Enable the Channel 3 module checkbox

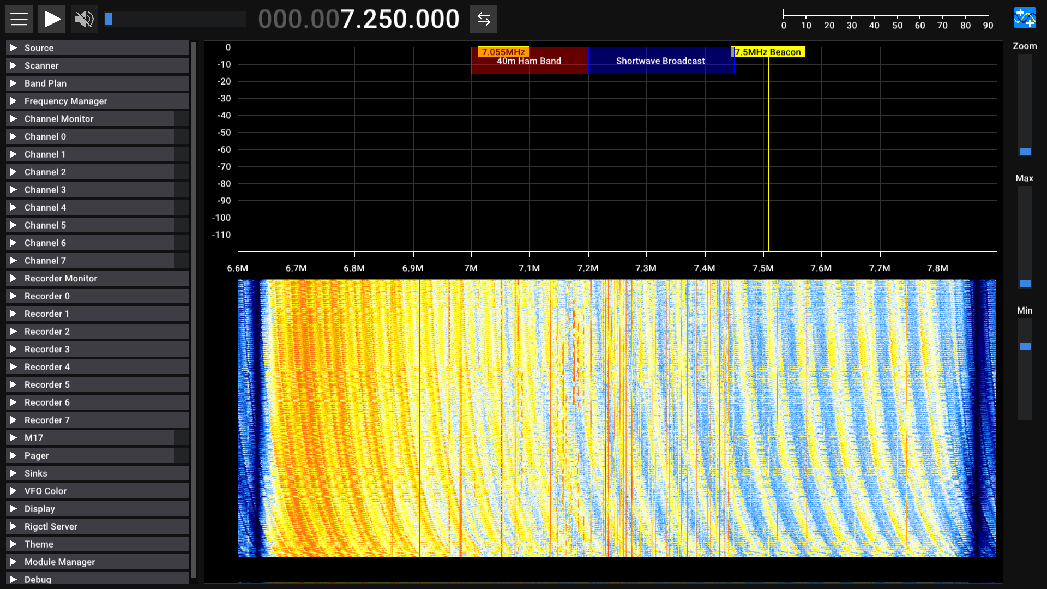click(x=181, y=190)
